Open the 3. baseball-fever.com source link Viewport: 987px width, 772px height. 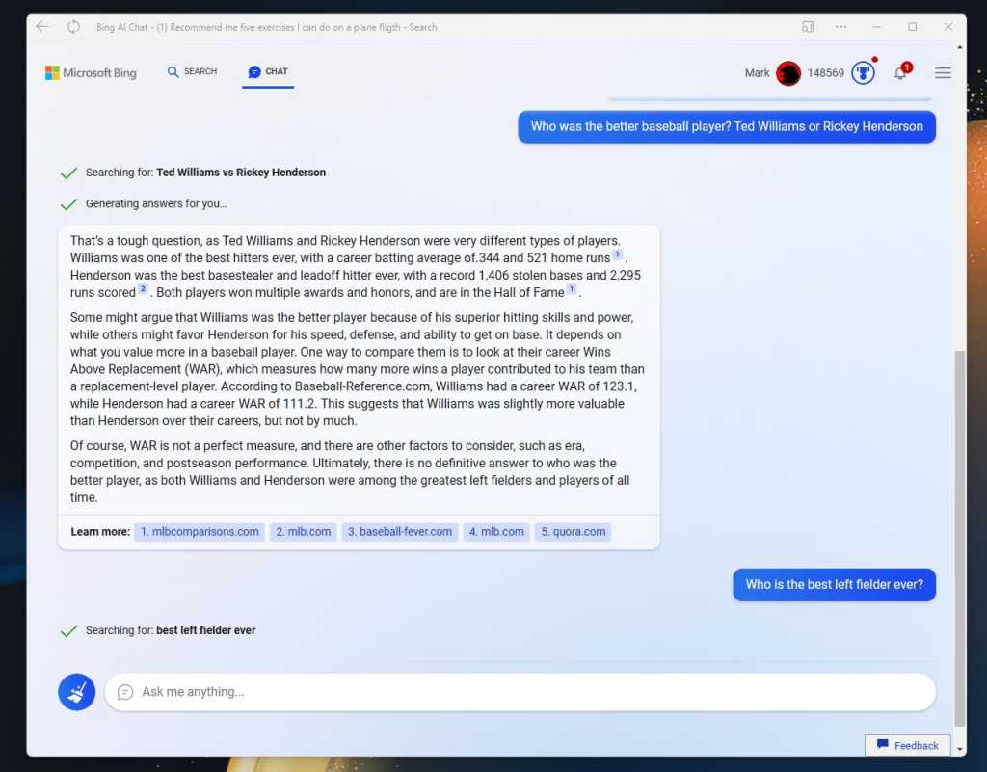(x=400, y=532)
